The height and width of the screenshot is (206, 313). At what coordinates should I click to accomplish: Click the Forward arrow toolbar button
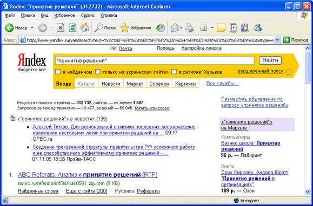[x=42, y=28]
